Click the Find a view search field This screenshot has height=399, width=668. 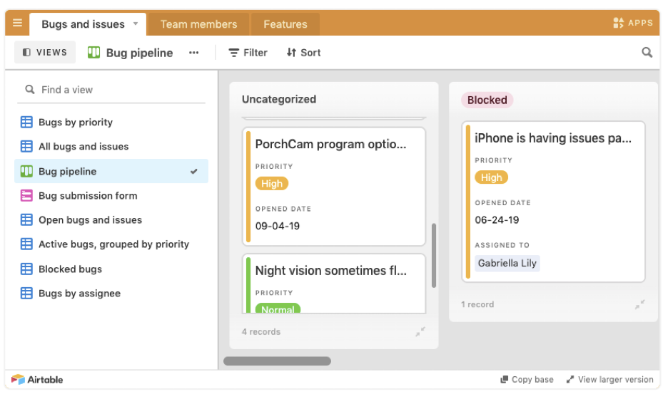pos(111,90)
